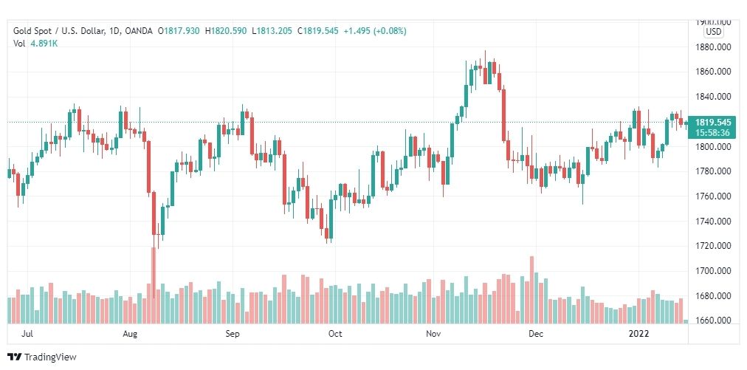
Task: Select the Aug label on time axis
Action: point(130,335)
